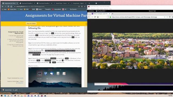Expand the Firefox URL bar history dropdown arrow

165,17
